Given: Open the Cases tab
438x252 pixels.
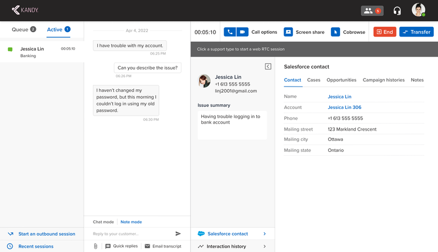Looking at the screenshot, I should pyautogui.click(x=313, y=80).
